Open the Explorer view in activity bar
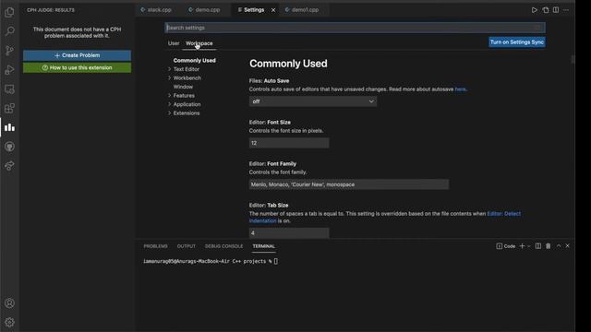Viewport: 591px width, 332px height. click(10, 12)
